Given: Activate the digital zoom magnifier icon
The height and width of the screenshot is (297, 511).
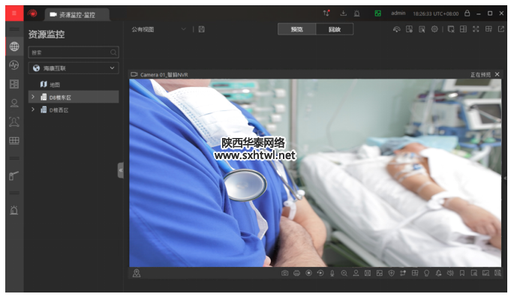Looking at the screenshot, I should click(x=344, y=273).
